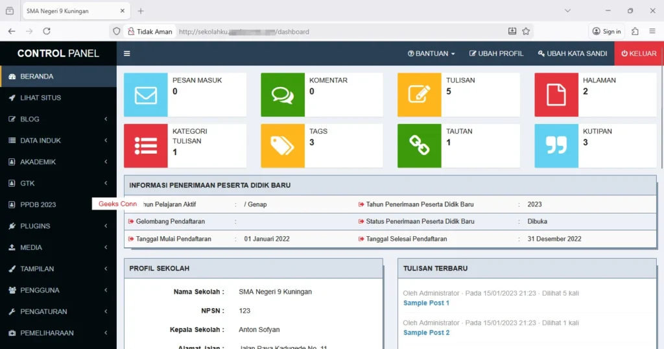Viewport: 664px width, 349px height.
Task: Open browser extensions puzzle icon
Action: point(635,31)
